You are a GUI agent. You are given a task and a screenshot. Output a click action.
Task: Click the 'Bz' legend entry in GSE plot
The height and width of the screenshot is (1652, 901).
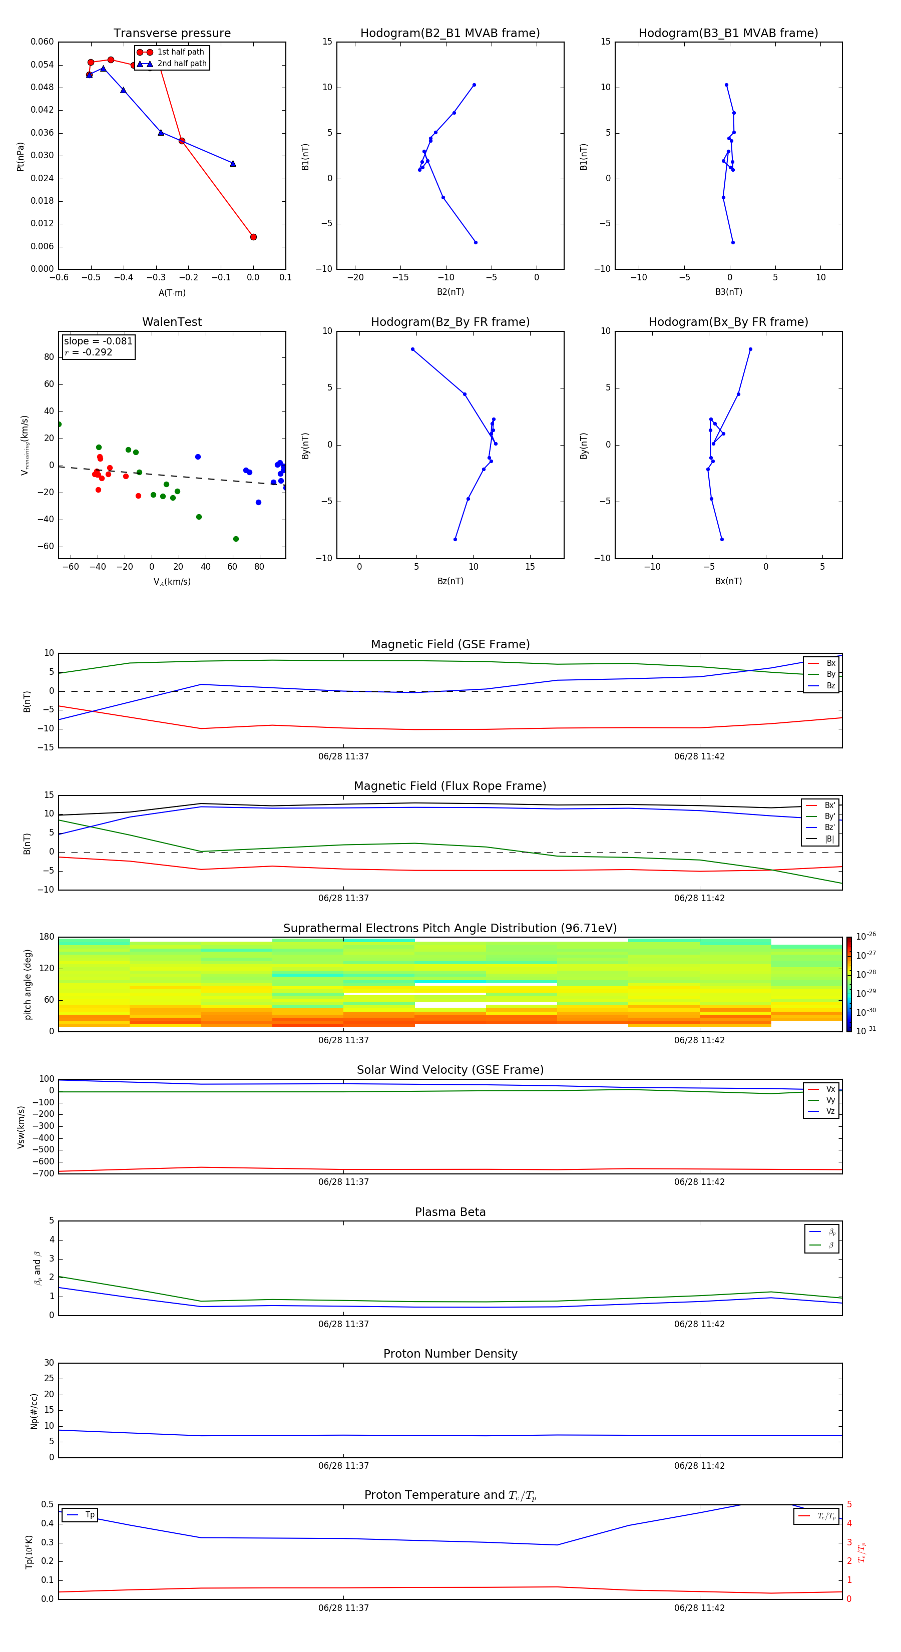point(821,685)
